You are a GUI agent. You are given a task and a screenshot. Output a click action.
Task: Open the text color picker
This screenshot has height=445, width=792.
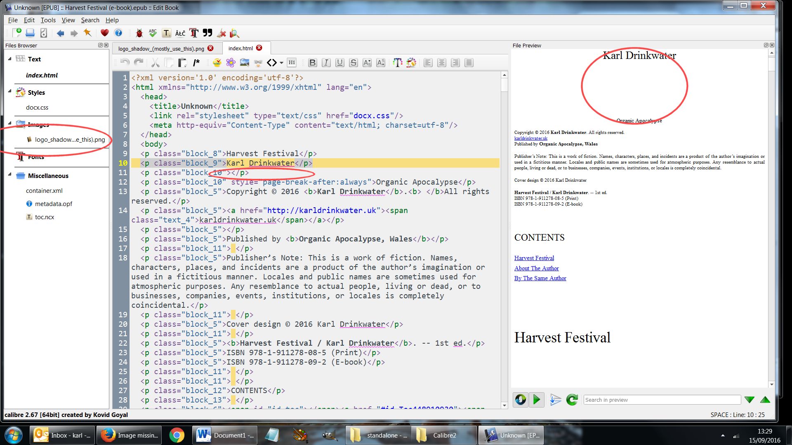(398, 63)
